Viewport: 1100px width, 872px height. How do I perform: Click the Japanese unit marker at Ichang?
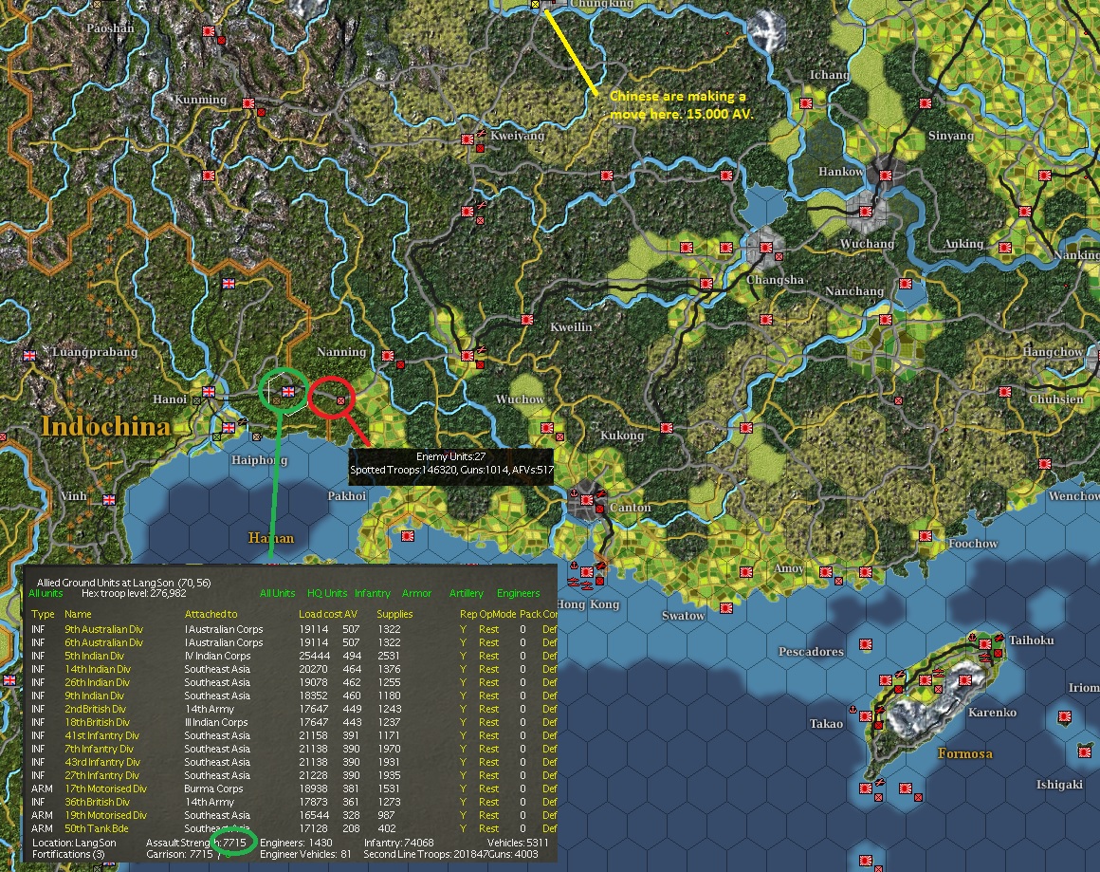coord(806,103)
